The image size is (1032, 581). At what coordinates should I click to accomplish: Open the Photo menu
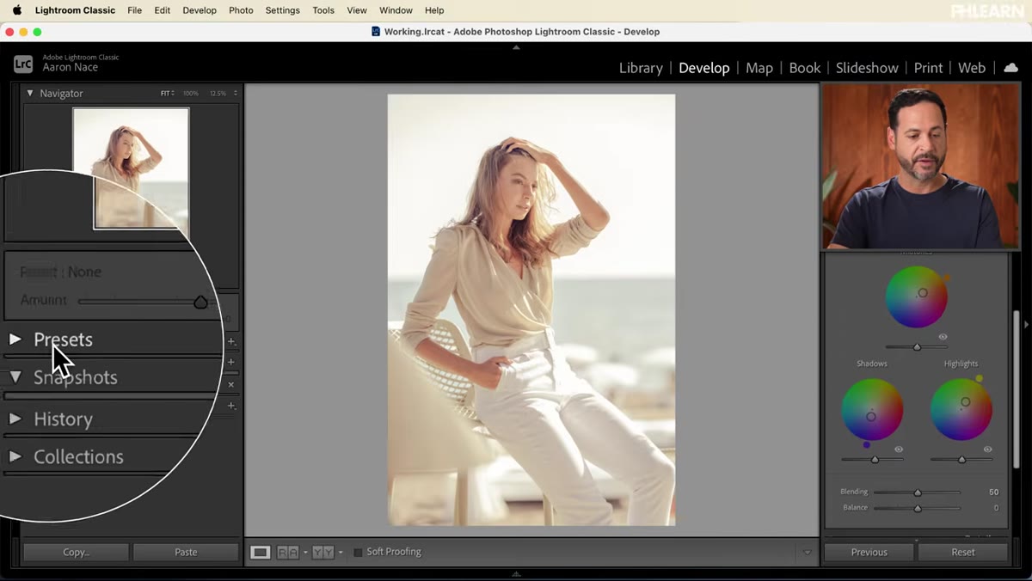point(241,10)
